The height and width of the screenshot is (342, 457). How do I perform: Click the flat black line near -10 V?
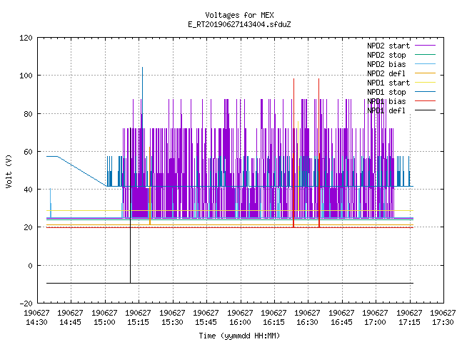pos(230,283)
